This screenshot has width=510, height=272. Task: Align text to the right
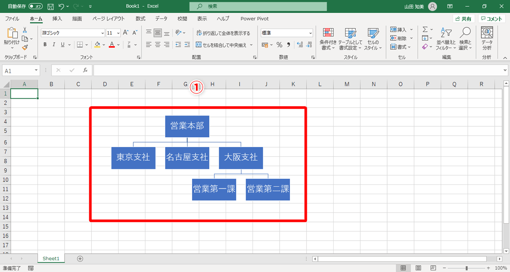167,45
